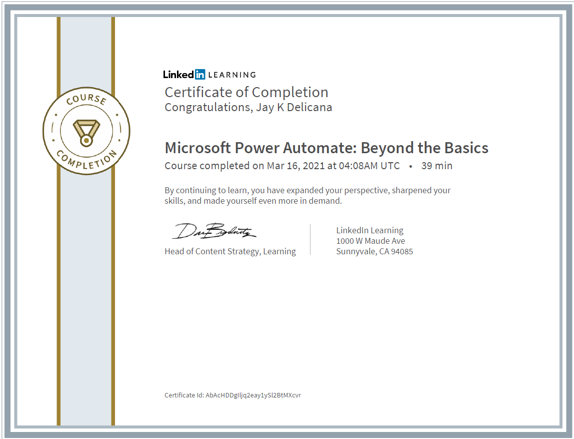Click the light blue ribbon band below the badge
574x439 pixels.
(86, 300)
